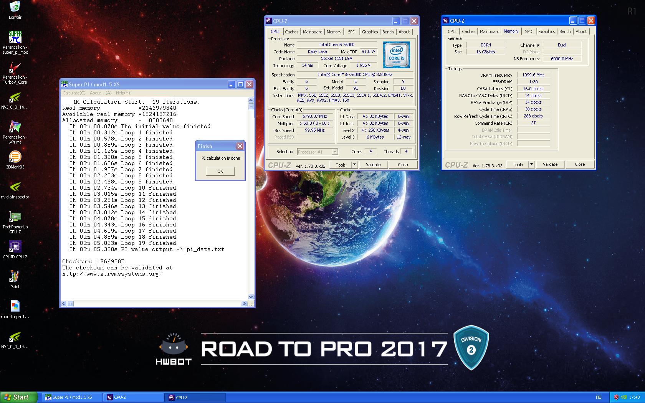Click Super PI horizontal scrollbar left arrow
Screen dimensions: 645x403
tap(64, 304)
